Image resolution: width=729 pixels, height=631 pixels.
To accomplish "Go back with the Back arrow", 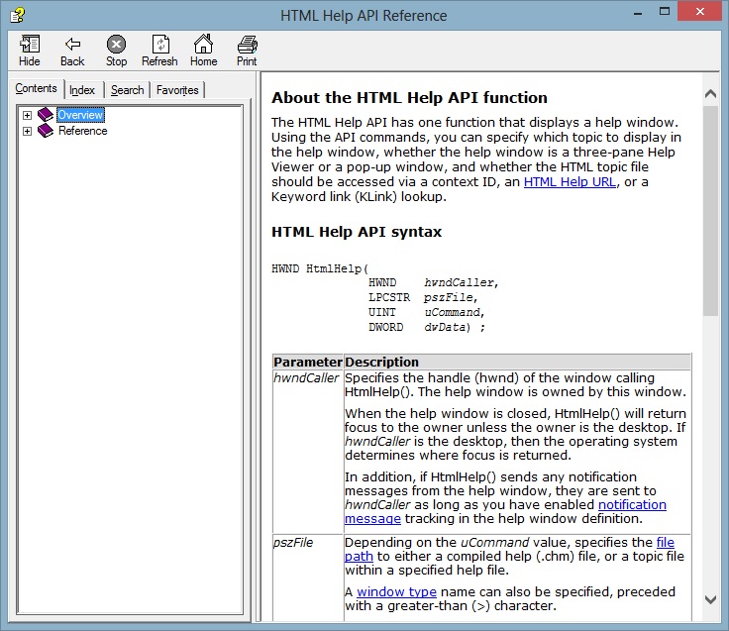I will (72, 51).
